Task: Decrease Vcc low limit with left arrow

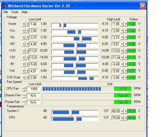Action: (x=23, y=31)
